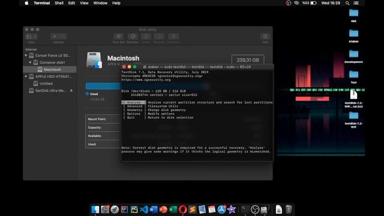Click the battery status icon in menu bar

point(314,3)
